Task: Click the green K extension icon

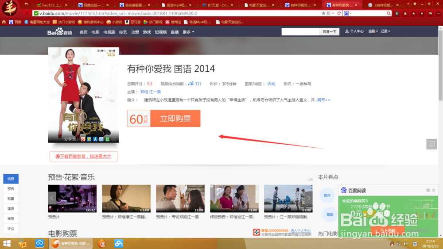Action: (x=397, y=13)
